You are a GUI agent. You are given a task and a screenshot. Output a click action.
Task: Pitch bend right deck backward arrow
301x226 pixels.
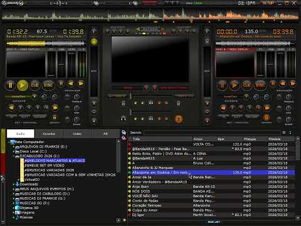(283, 83)
